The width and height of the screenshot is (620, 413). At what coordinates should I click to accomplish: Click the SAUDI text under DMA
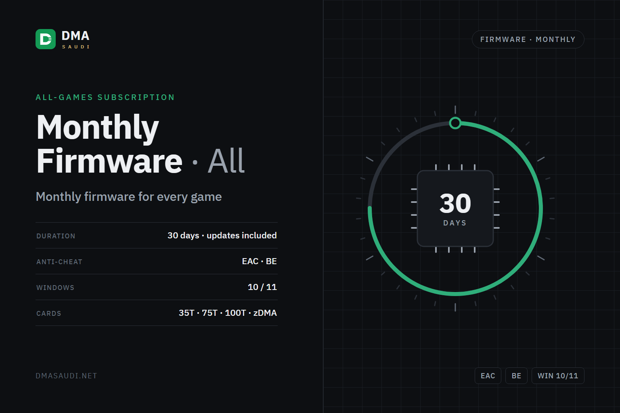point(76,47)
